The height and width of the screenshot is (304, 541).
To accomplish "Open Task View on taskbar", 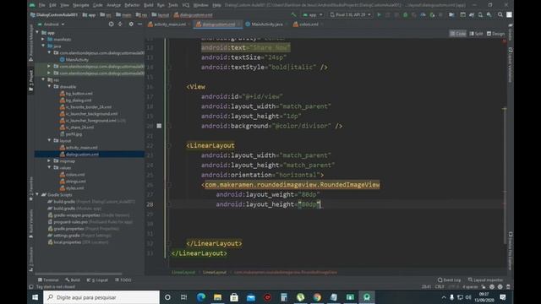I will (x=183, y=297).
